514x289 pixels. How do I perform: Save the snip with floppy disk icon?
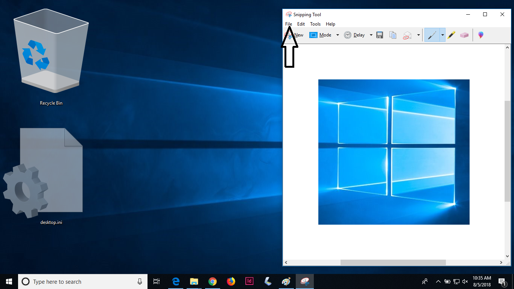point(380,35)
